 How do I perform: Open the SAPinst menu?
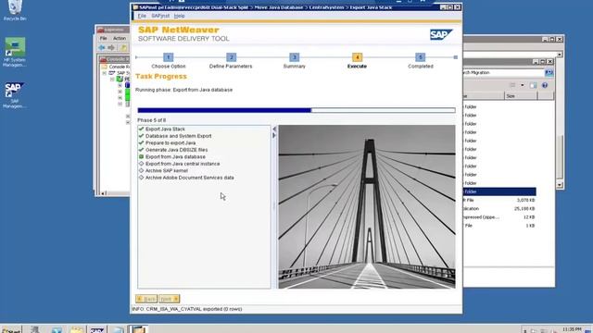pos(160,16)
